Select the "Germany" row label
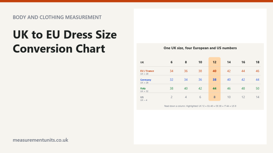This screenshot has height=153, width=273. tap(145, 80)
